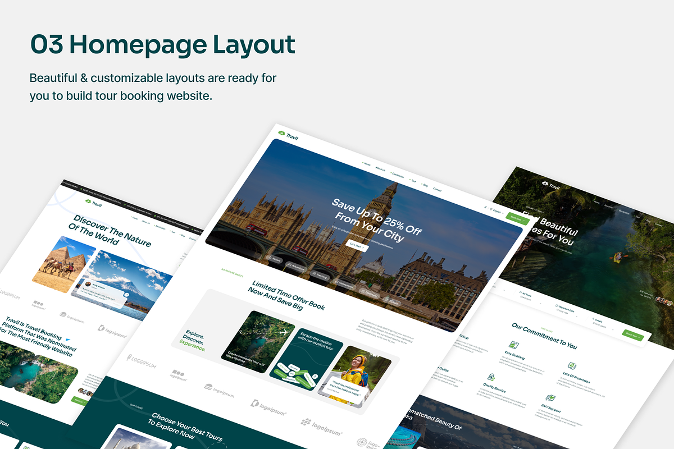Select the Adventure category chip

point(295,267)
